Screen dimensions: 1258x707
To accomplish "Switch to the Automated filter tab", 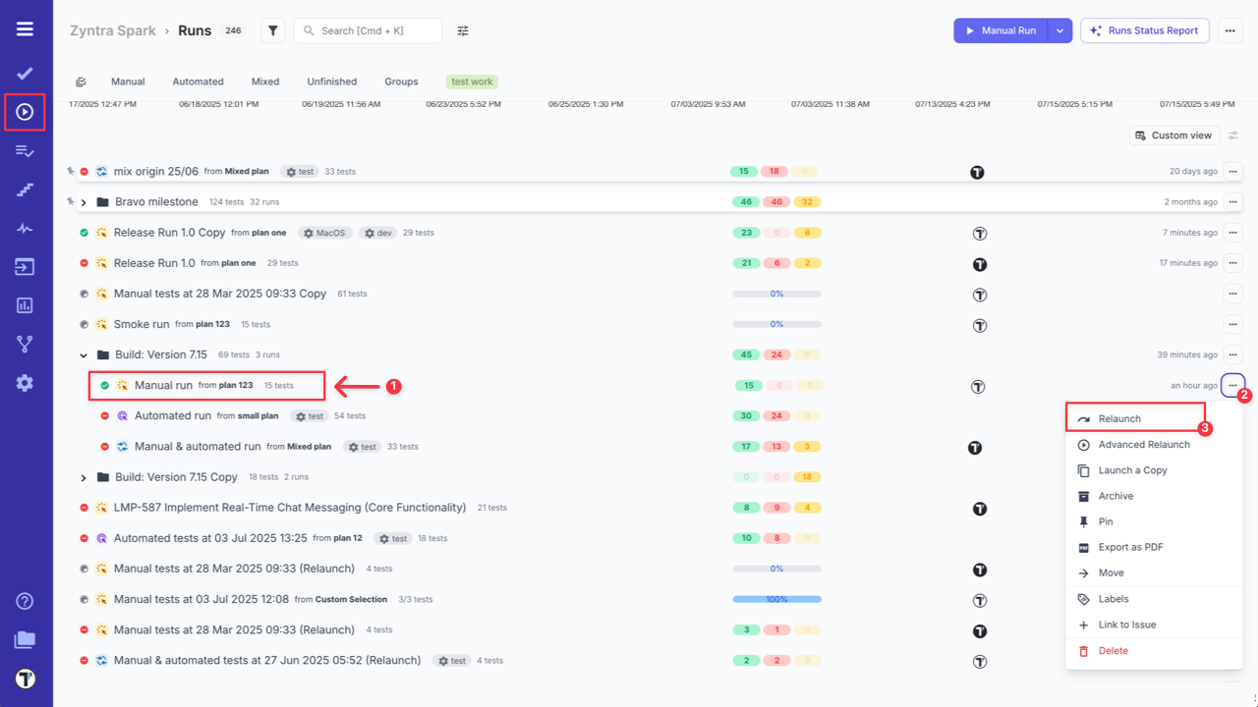I will pos(198,82).
